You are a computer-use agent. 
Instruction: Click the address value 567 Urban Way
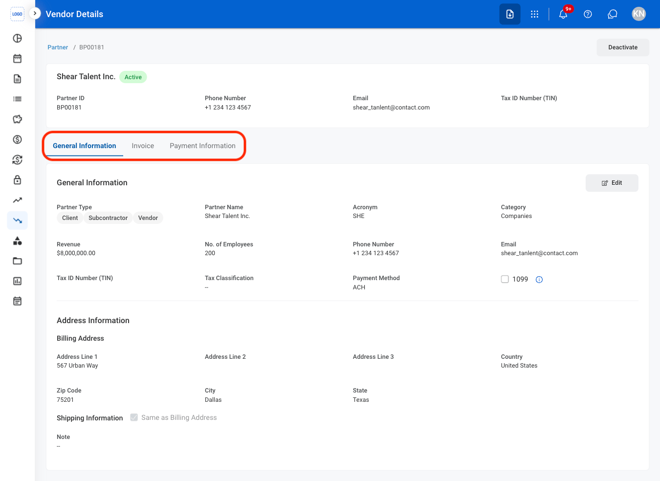[x=77, y=366]
